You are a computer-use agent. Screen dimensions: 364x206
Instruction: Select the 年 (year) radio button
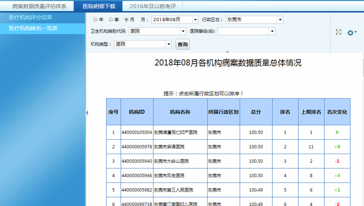point(96,20)
